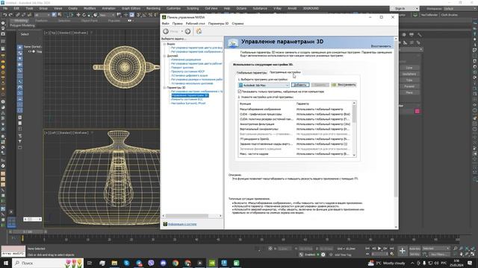Switch to Глобальные параметры tab
This screenshot has height=268, width=478.
tap(252, 73)
